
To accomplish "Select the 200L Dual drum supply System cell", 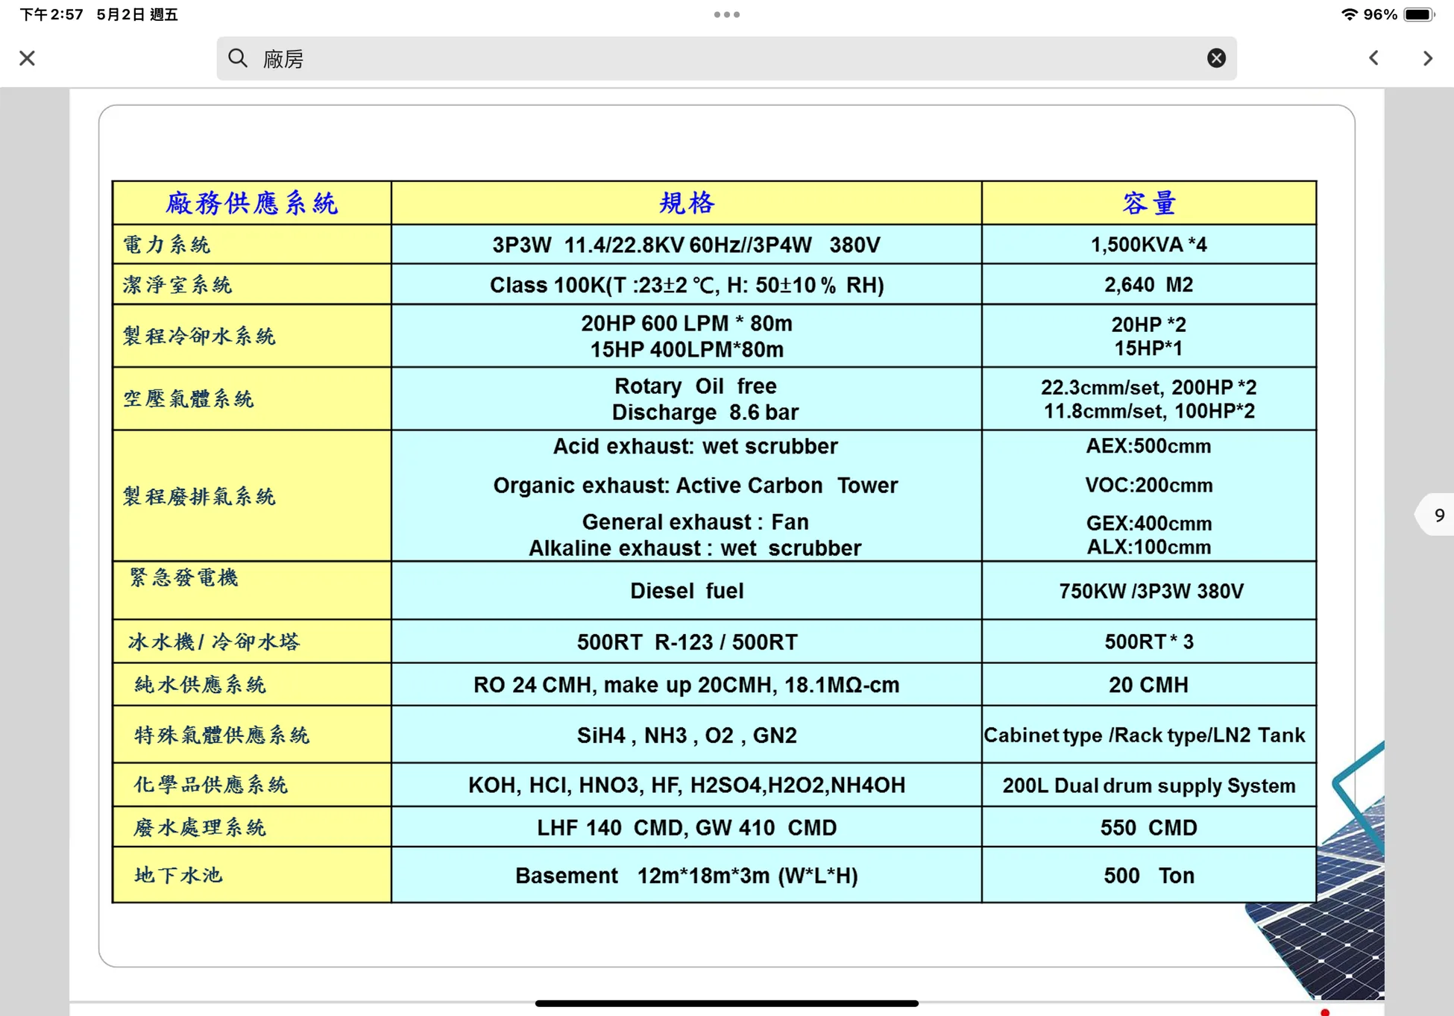I will point(1149,785).
